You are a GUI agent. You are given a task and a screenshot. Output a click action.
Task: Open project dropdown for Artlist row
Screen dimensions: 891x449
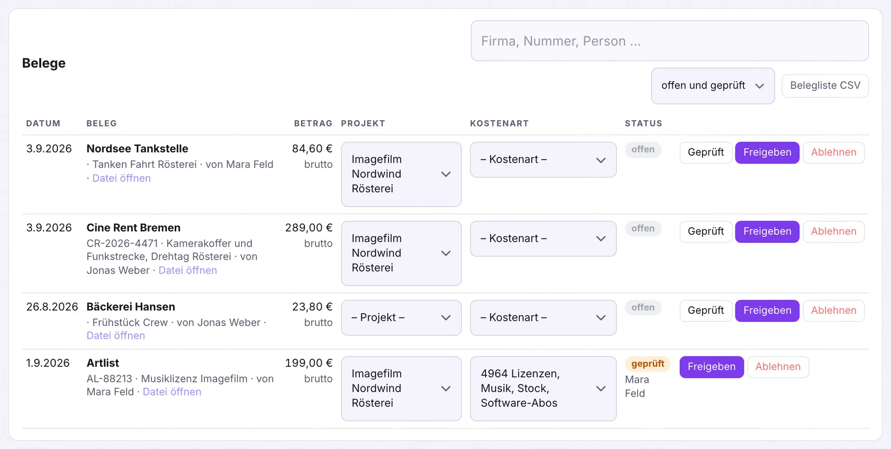click(401, 389)
